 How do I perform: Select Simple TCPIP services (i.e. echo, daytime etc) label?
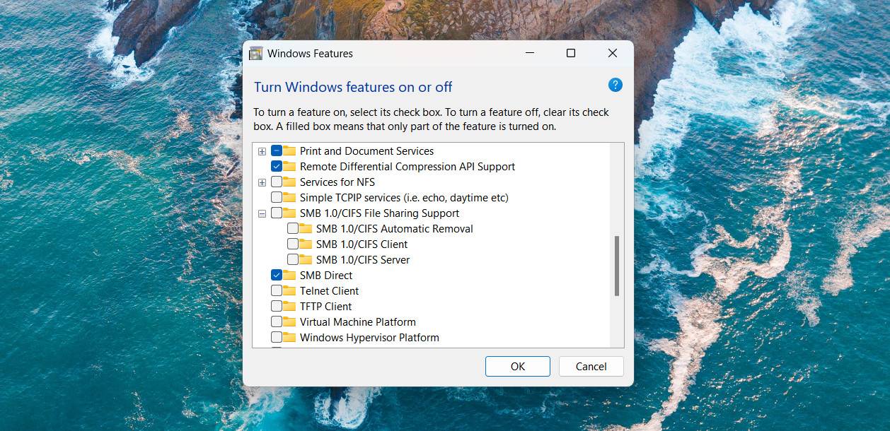click(404, 197)
